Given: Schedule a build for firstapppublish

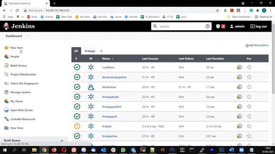Looking at the screenshot, I should coord(239,107).
